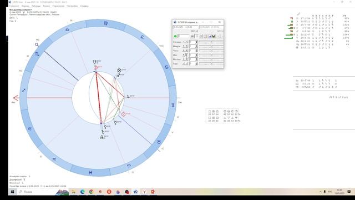This screenshot has height=200, width=355.
Task: Click the Taurus sign on the zodiac ring
Action: (159, 142)
